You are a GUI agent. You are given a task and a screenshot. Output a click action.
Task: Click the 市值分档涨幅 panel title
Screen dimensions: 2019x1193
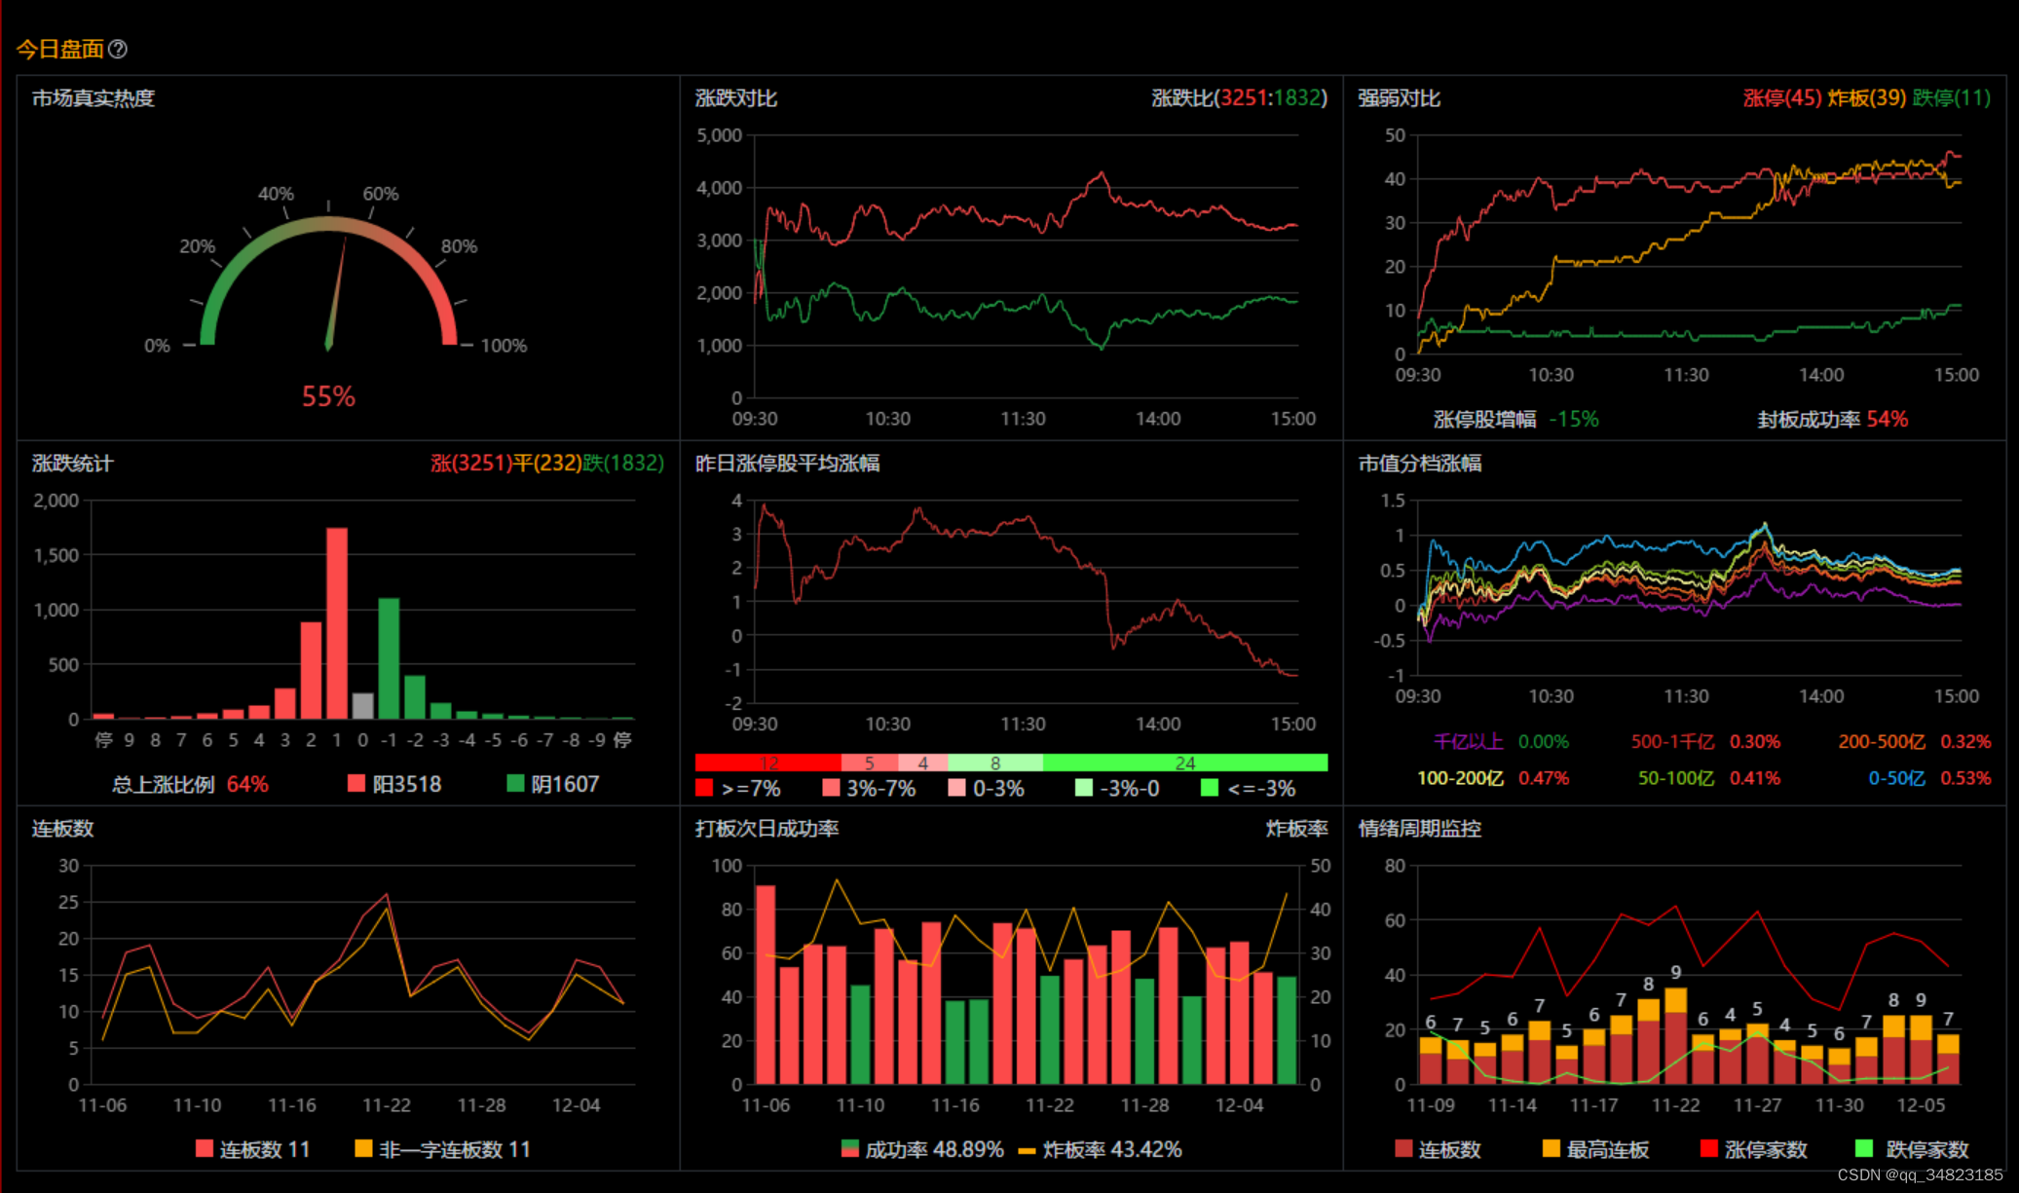point(1420,464)
